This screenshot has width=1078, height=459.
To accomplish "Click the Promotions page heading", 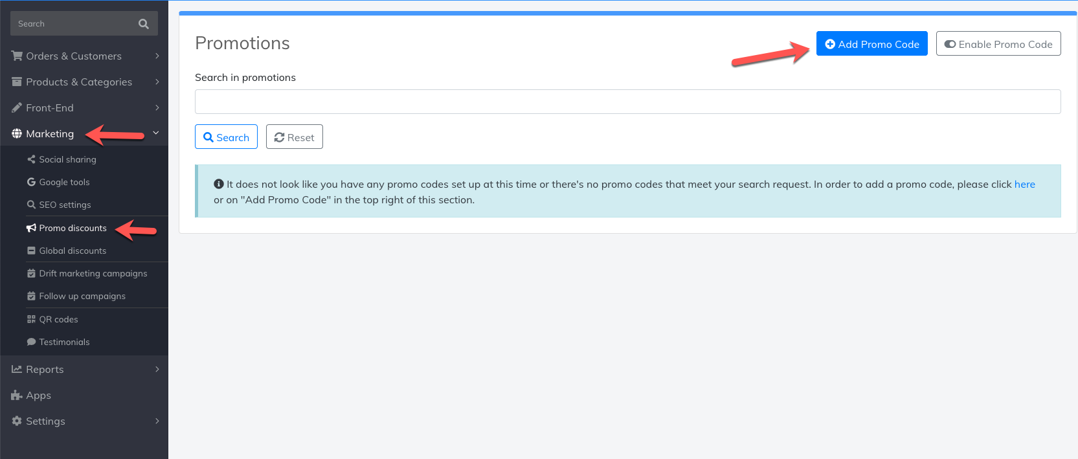I will coord(242,43).
